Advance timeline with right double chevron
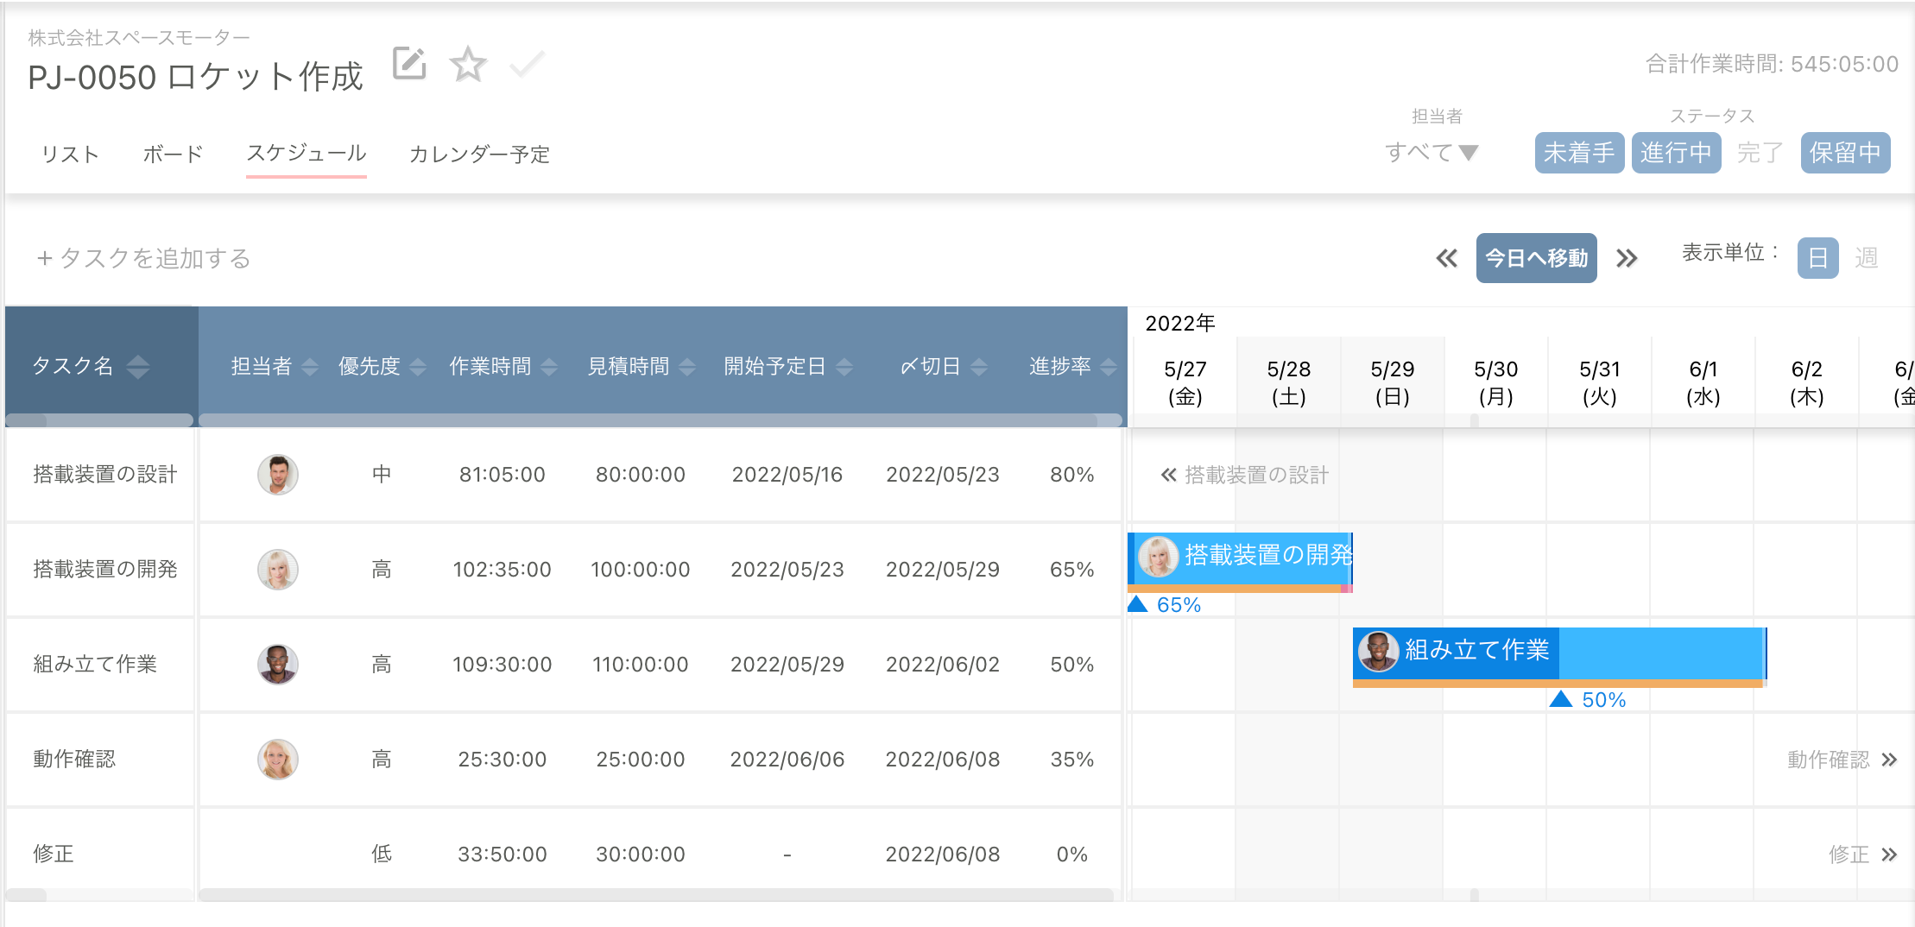Screen dimensions: 1915x927 coord(1627,258)
